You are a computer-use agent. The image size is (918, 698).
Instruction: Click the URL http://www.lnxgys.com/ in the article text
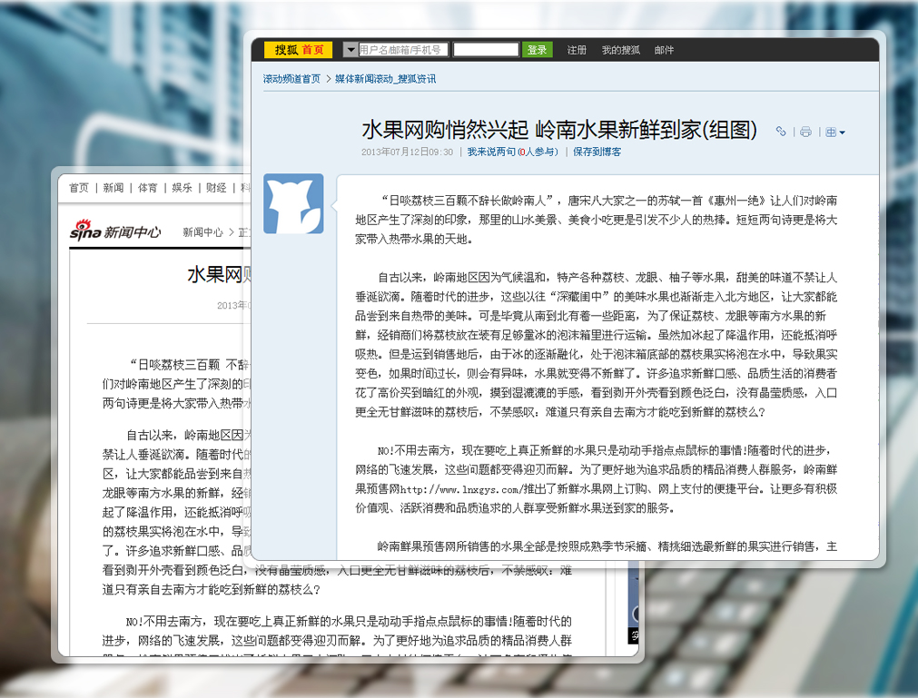[460, 489]
